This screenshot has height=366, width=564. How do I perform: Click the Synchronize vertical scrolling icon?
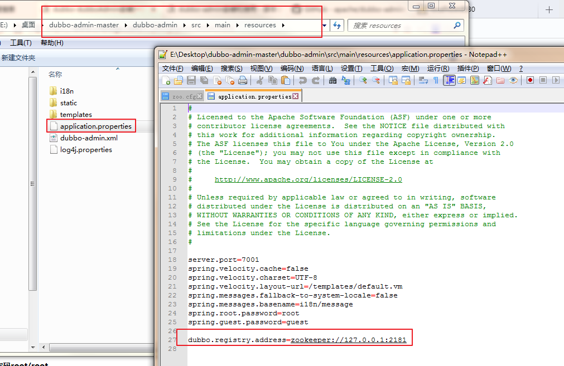point(393,80)
